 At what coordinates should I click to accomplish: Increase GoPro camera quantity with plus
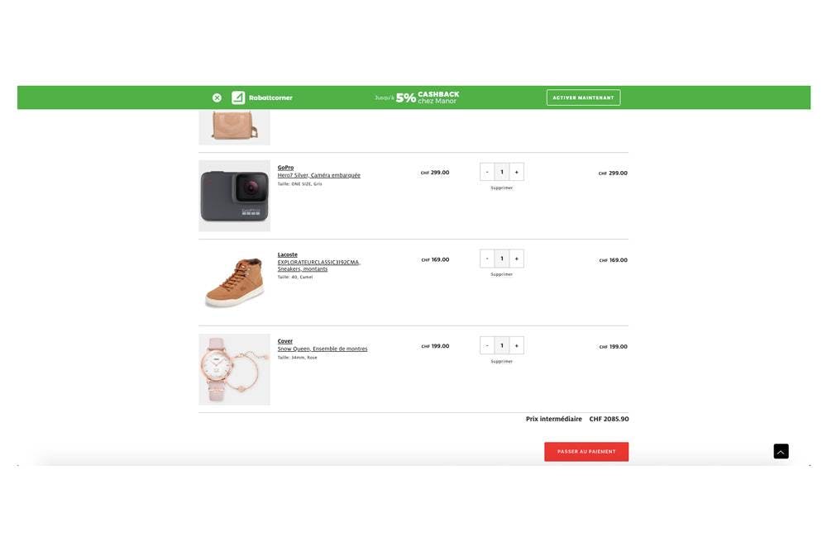pos(517,172)
